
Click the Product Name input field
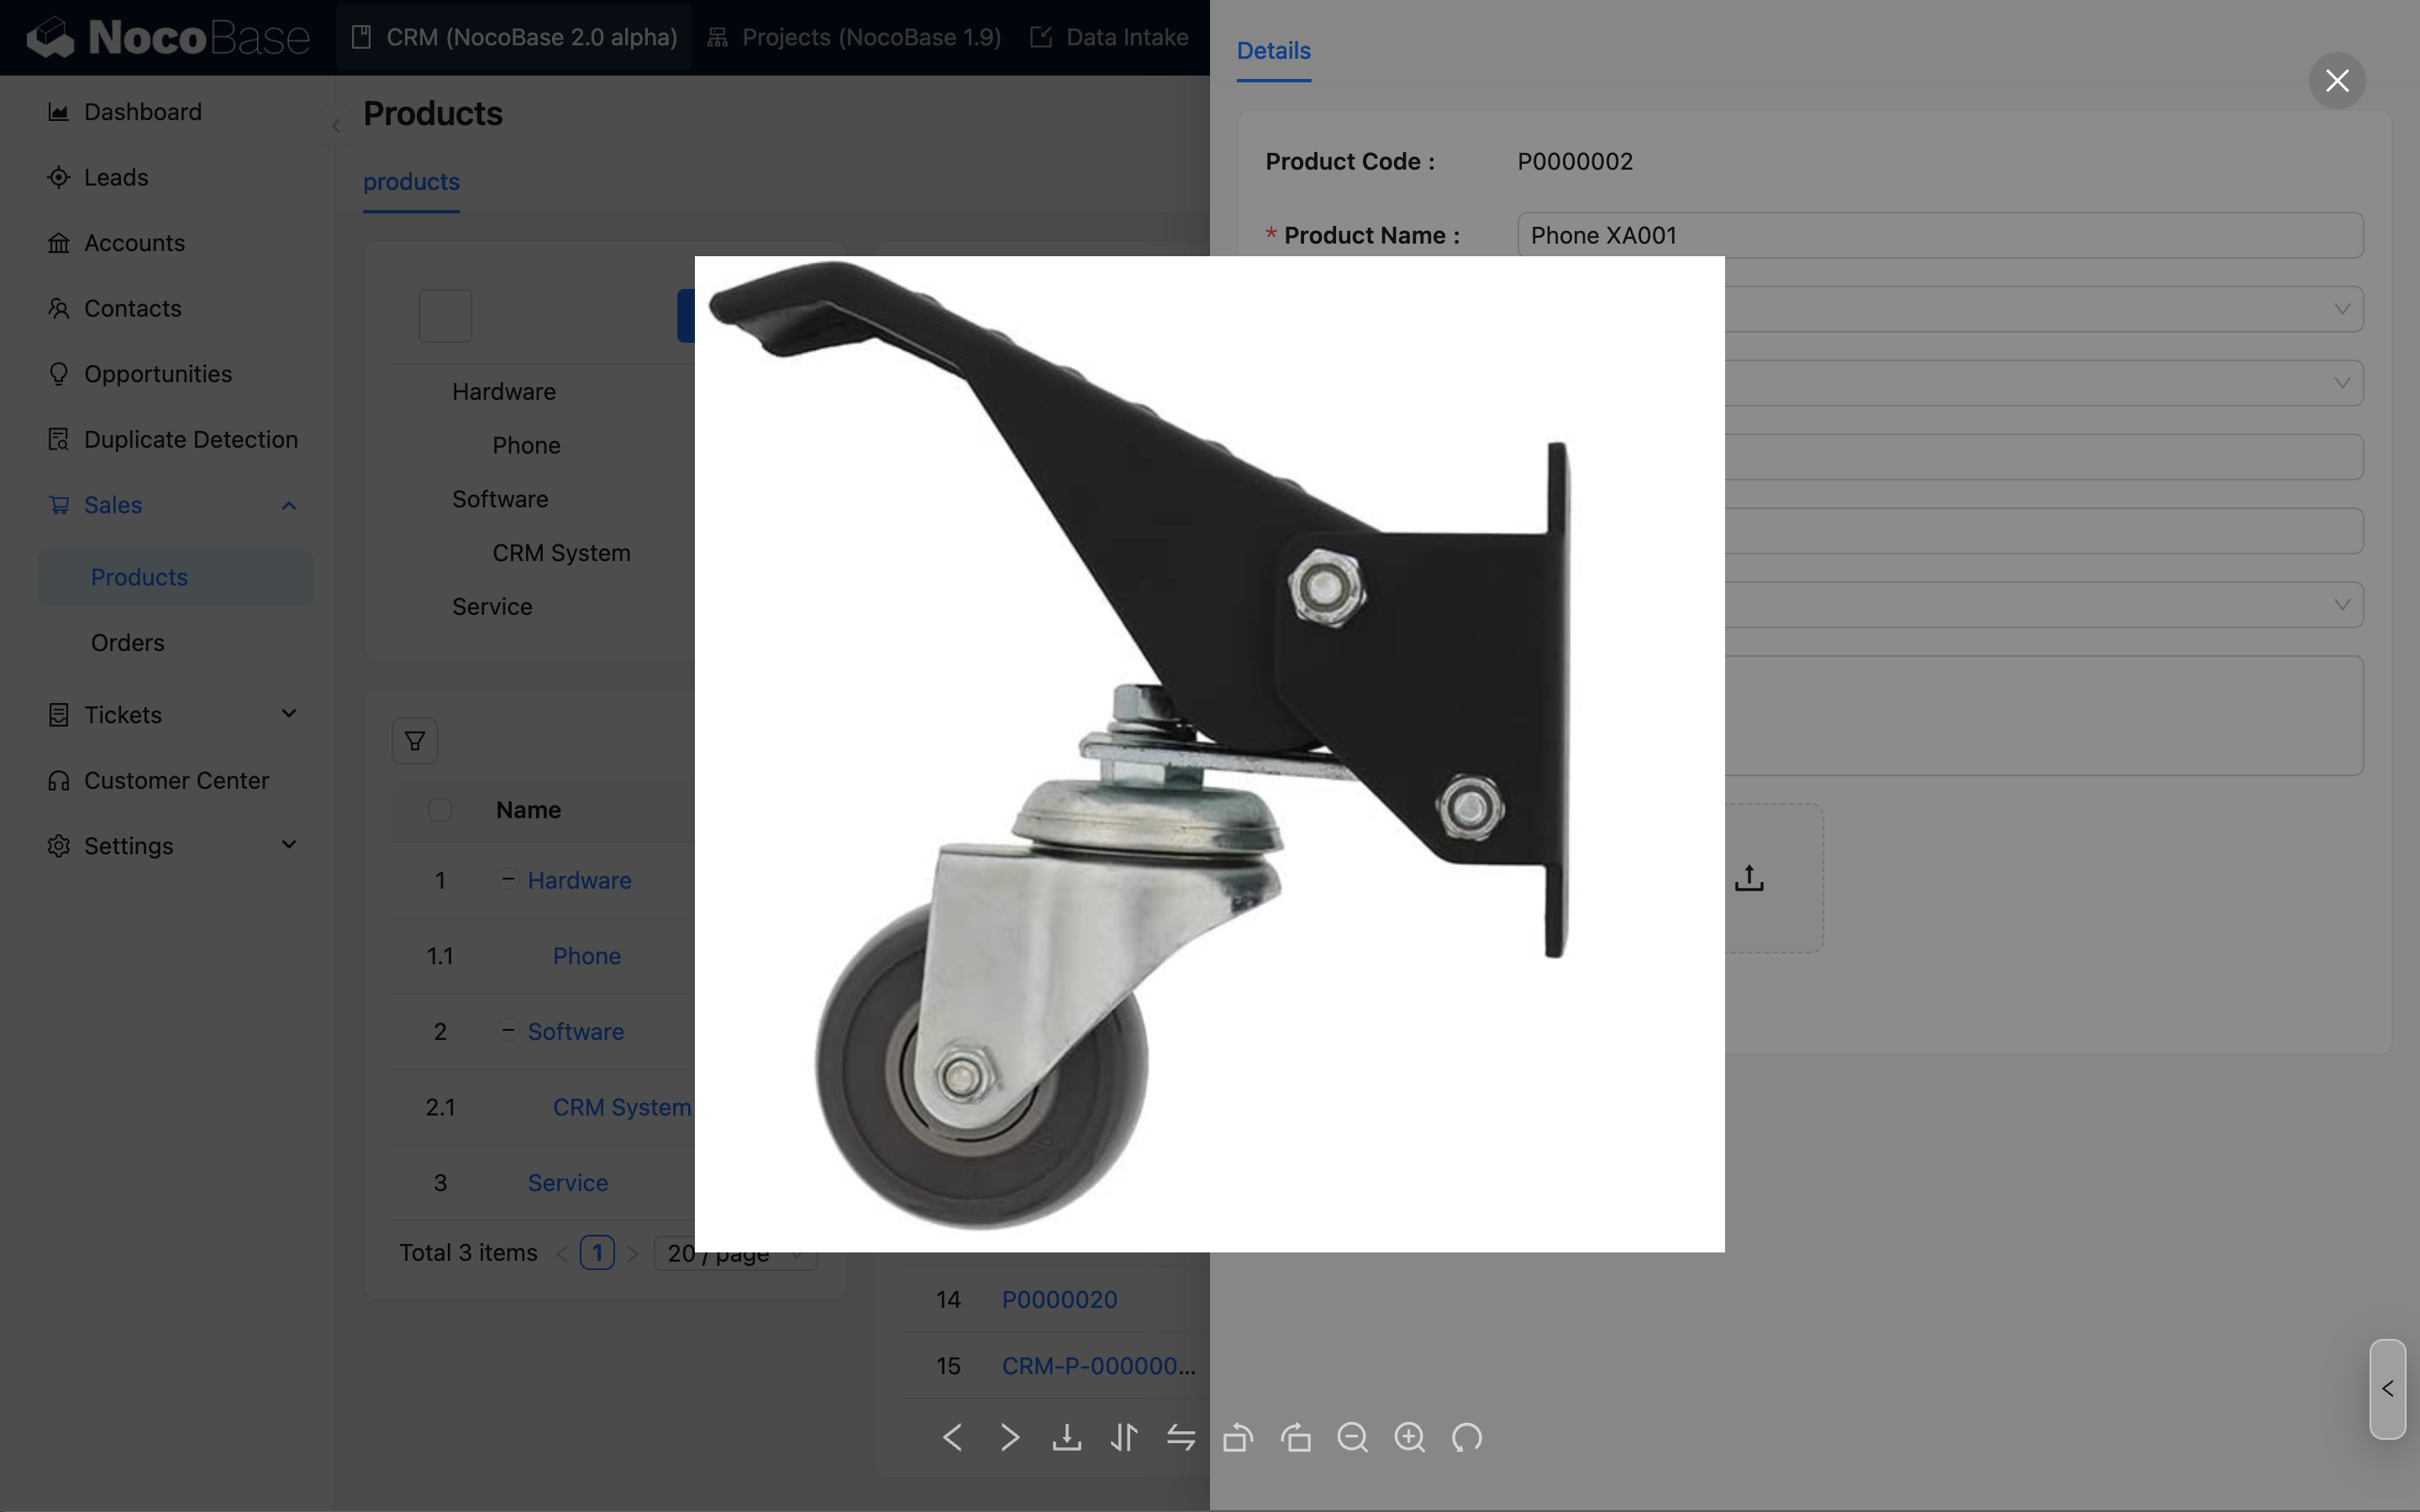[1940, 235]
